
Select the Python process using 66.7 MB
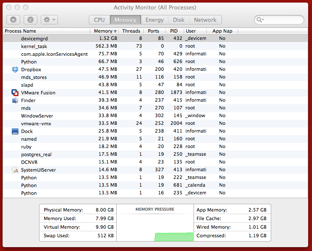[x=155, y=62]
